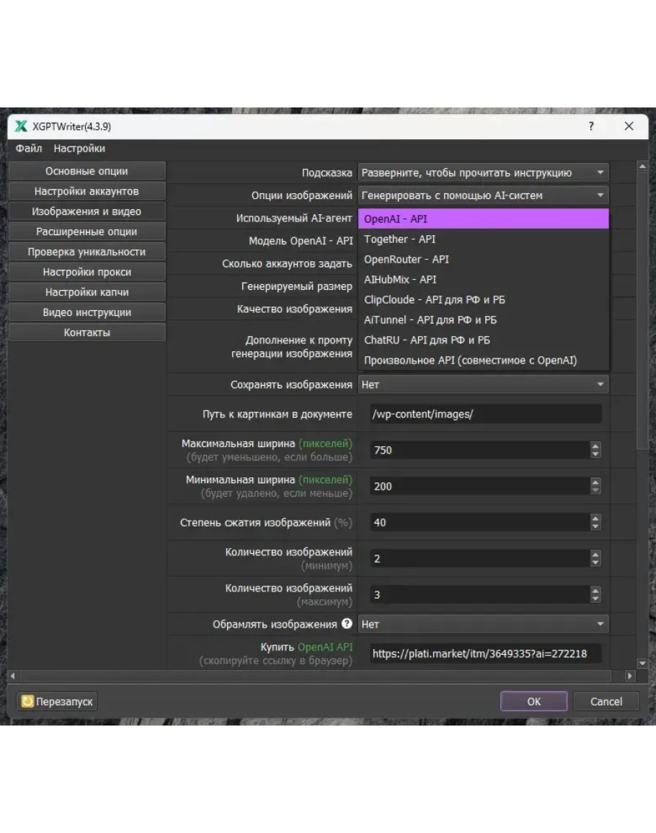Viewport: 656px width, 833px height.
Task: Open Видео инструкции section
Action: [87, 312]
